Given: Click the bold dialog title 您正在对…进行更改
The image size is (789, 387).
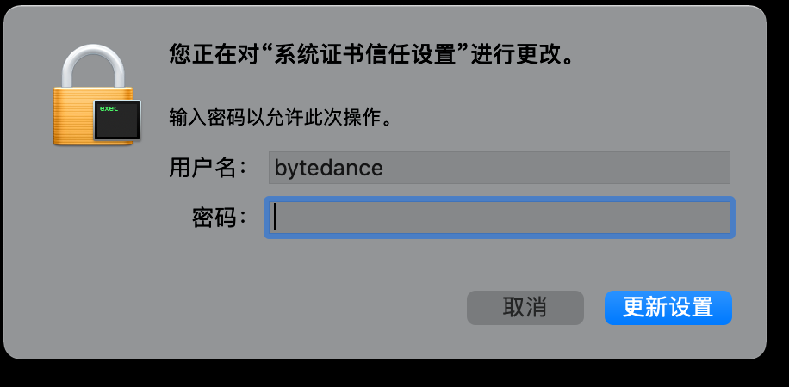Looking at the screenshot, I should 372,54.
